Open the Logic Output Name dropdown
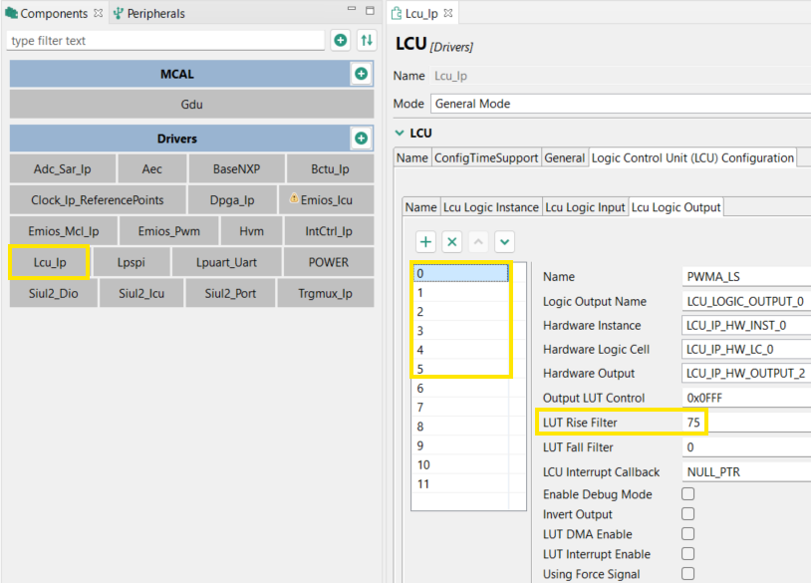Image resolution: width=811 pixels, height=583 pixels. (x=746, y=301)
